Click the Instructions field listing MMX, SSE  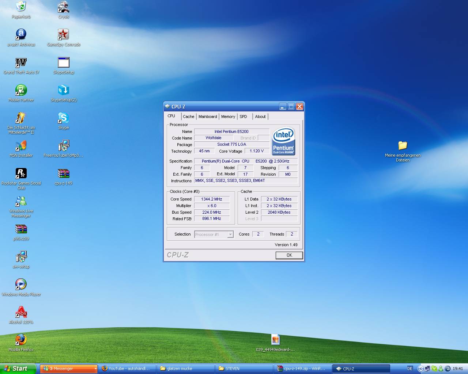click(246, 180)
